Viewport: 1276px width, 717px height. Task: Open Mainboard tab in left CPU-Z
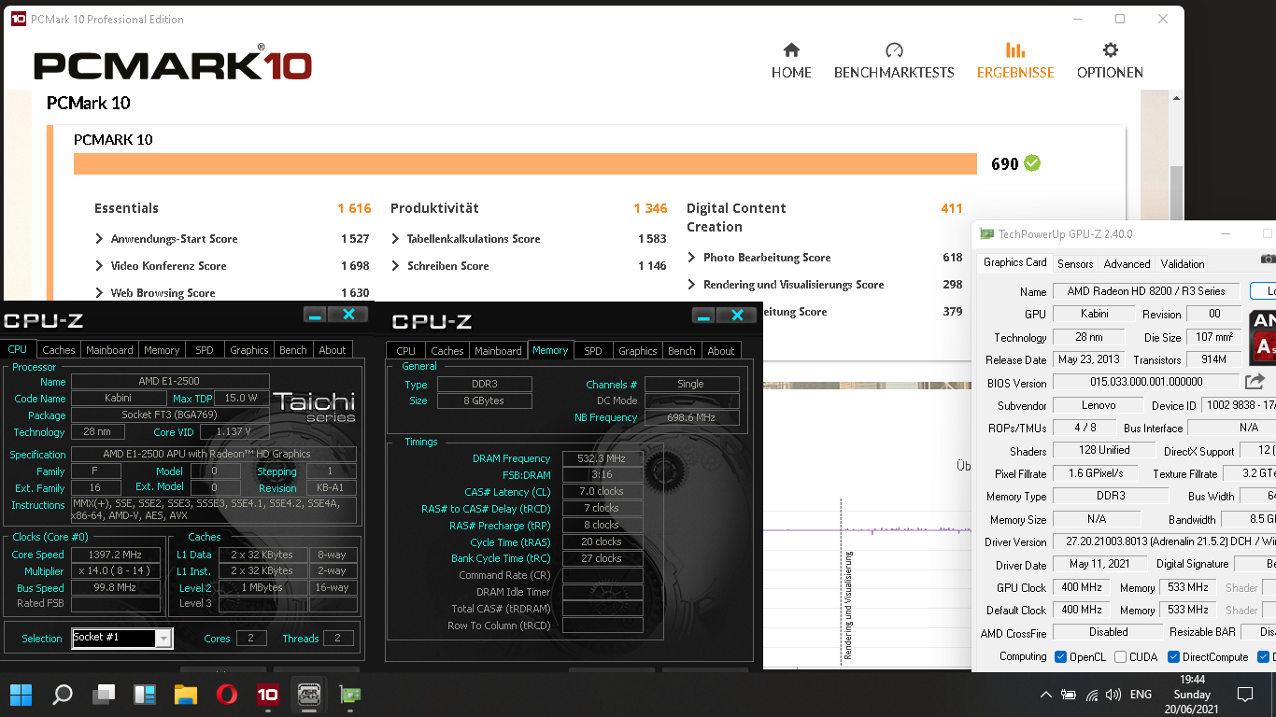109,350
